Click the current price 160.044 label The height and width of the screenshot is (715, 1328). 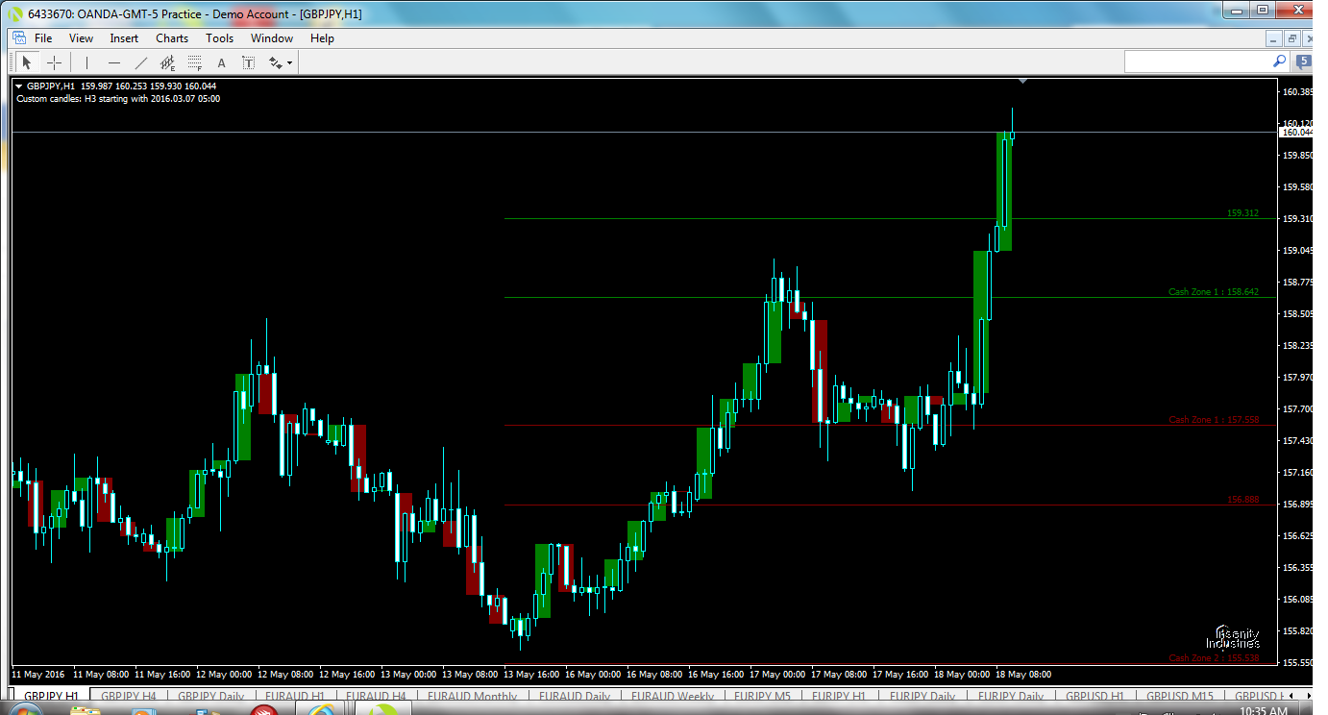[x=1297, y=133]
